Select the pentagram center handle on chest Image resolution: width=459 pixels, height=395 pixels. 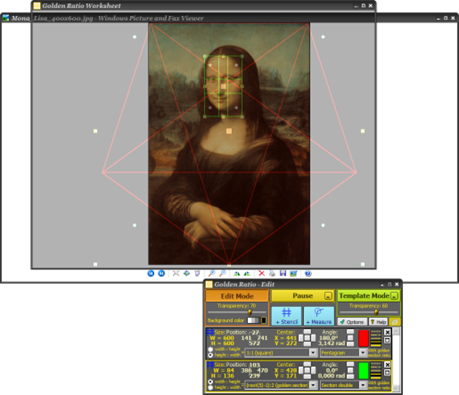point(229,131)
